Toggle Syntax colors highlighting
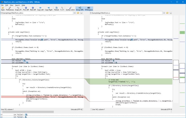This screenshot has width=186, height=118. [70, 9]
